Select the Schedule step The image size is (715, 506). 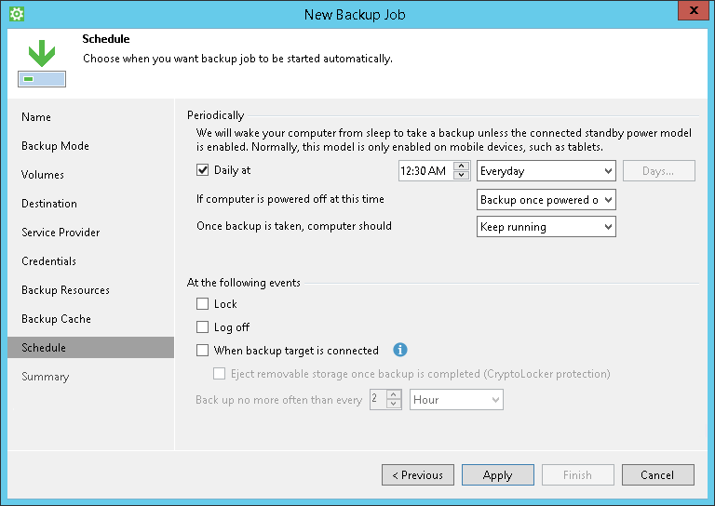90,348
